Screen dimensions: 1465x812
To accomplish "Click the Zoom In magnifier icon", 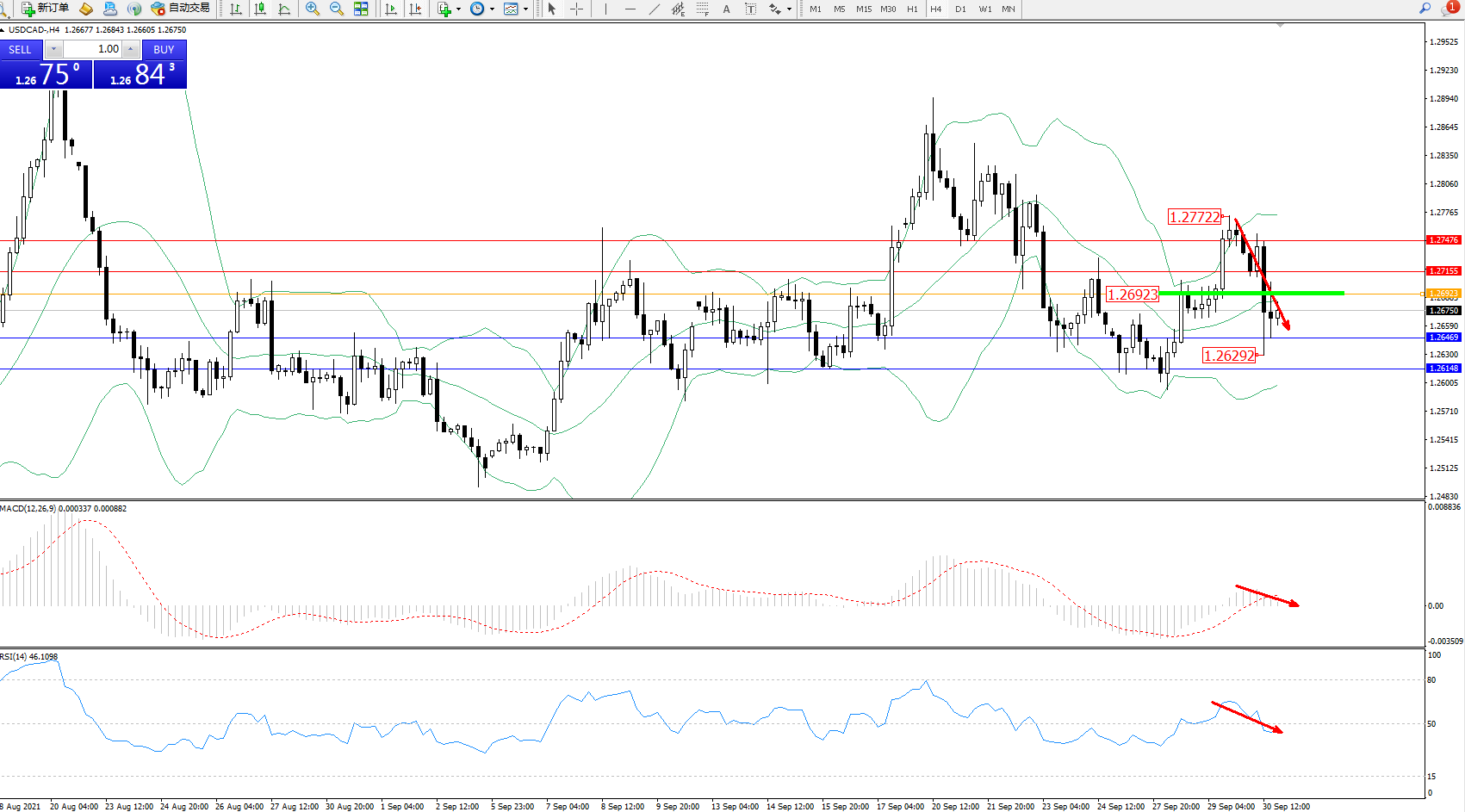I will [312, 9].
